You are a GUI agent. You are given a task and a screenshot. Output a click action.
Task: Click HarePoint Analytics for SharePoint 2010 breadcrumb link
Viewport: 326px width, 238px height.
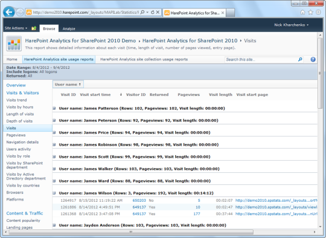click(x=190, y=40)
